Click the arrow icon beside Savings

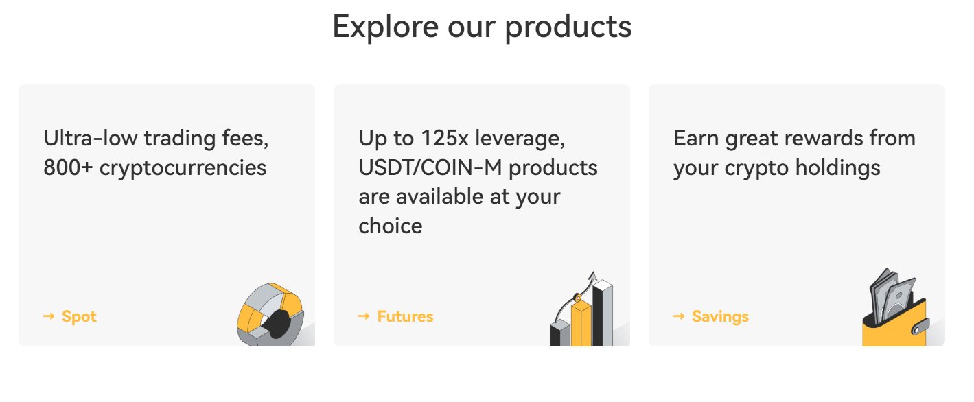coord(679,316)
